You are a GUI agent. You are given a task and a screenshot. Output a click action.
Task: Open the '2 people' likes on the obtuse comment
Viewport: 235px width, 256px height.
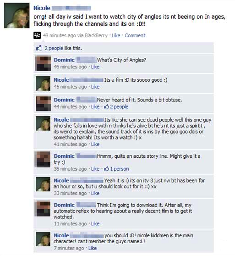pos(116,106)
